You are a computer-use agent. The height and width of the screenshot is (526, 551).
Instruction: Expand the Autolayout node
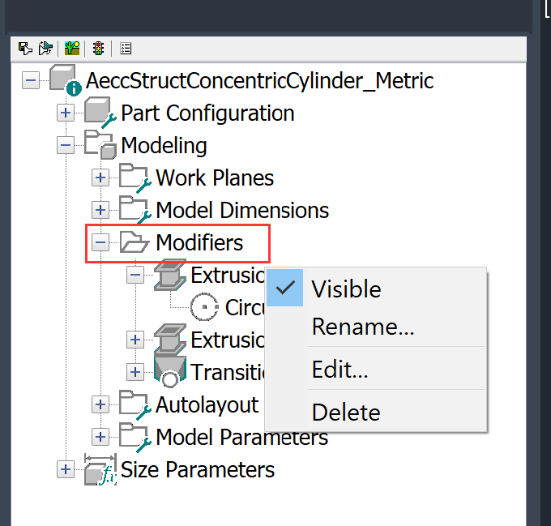[100, 404]
